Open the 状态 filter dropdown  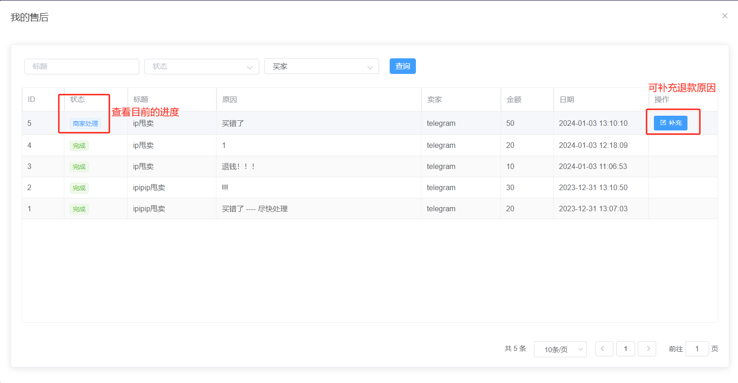(201, 67)
